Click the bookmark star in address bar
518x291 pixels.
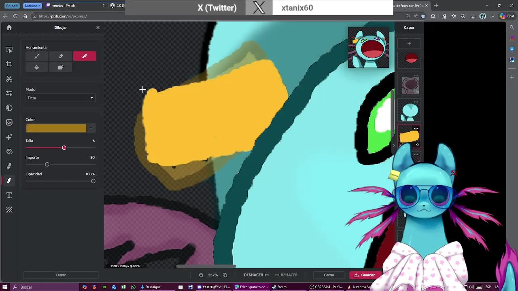tap(423, 16)
